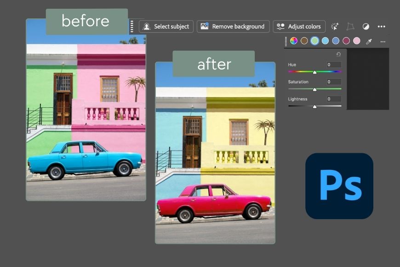
Task: Select the rainbow all-colors wheel
Action: tap(293, 41)
